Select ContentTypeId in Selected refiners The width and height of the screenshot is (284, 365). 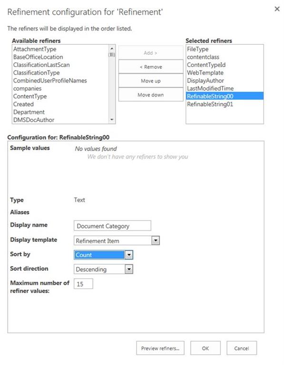(225, 65)
